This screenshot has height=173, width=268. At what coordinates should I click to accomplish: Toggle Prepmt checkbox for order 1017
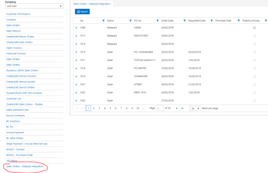click(255, 60)
